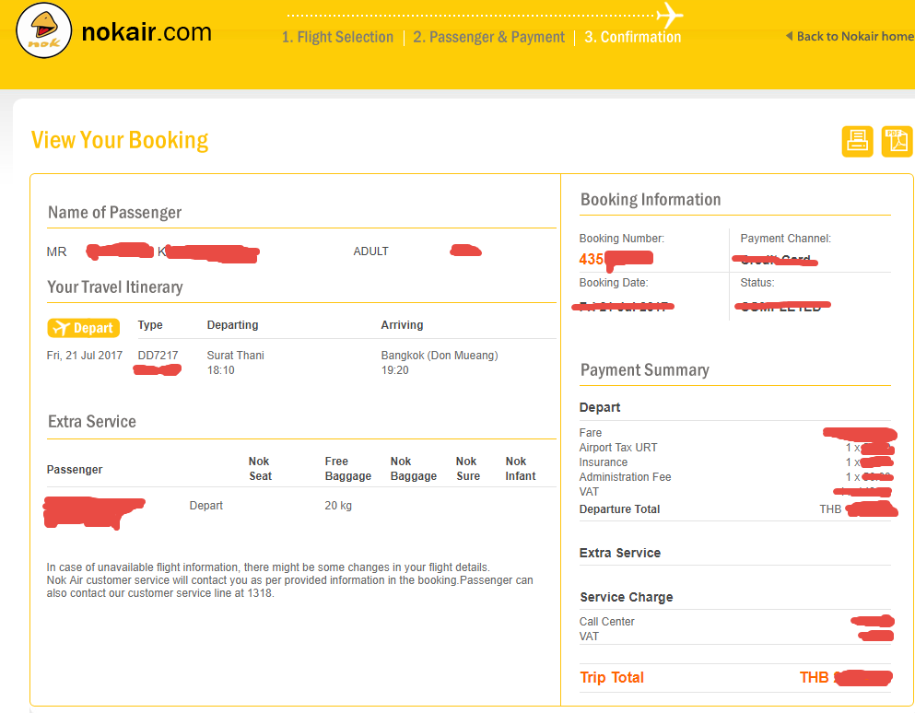Select the 3. Confirmation step
The image size is (915, 713).
click(x=632, y=38)
